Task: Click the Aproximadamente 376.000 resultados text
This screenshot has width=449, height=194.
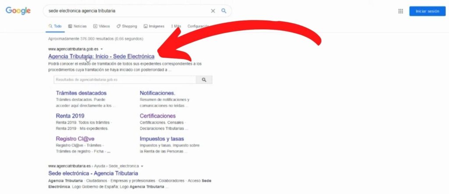Action: coord(96,38)
